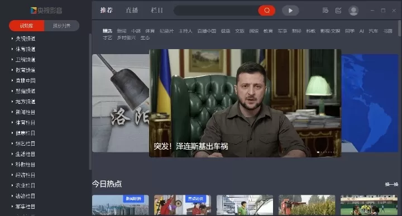The height and width of the screenshot is (216, 402).
Task: Select the 新闻 category
Action: 122,31
